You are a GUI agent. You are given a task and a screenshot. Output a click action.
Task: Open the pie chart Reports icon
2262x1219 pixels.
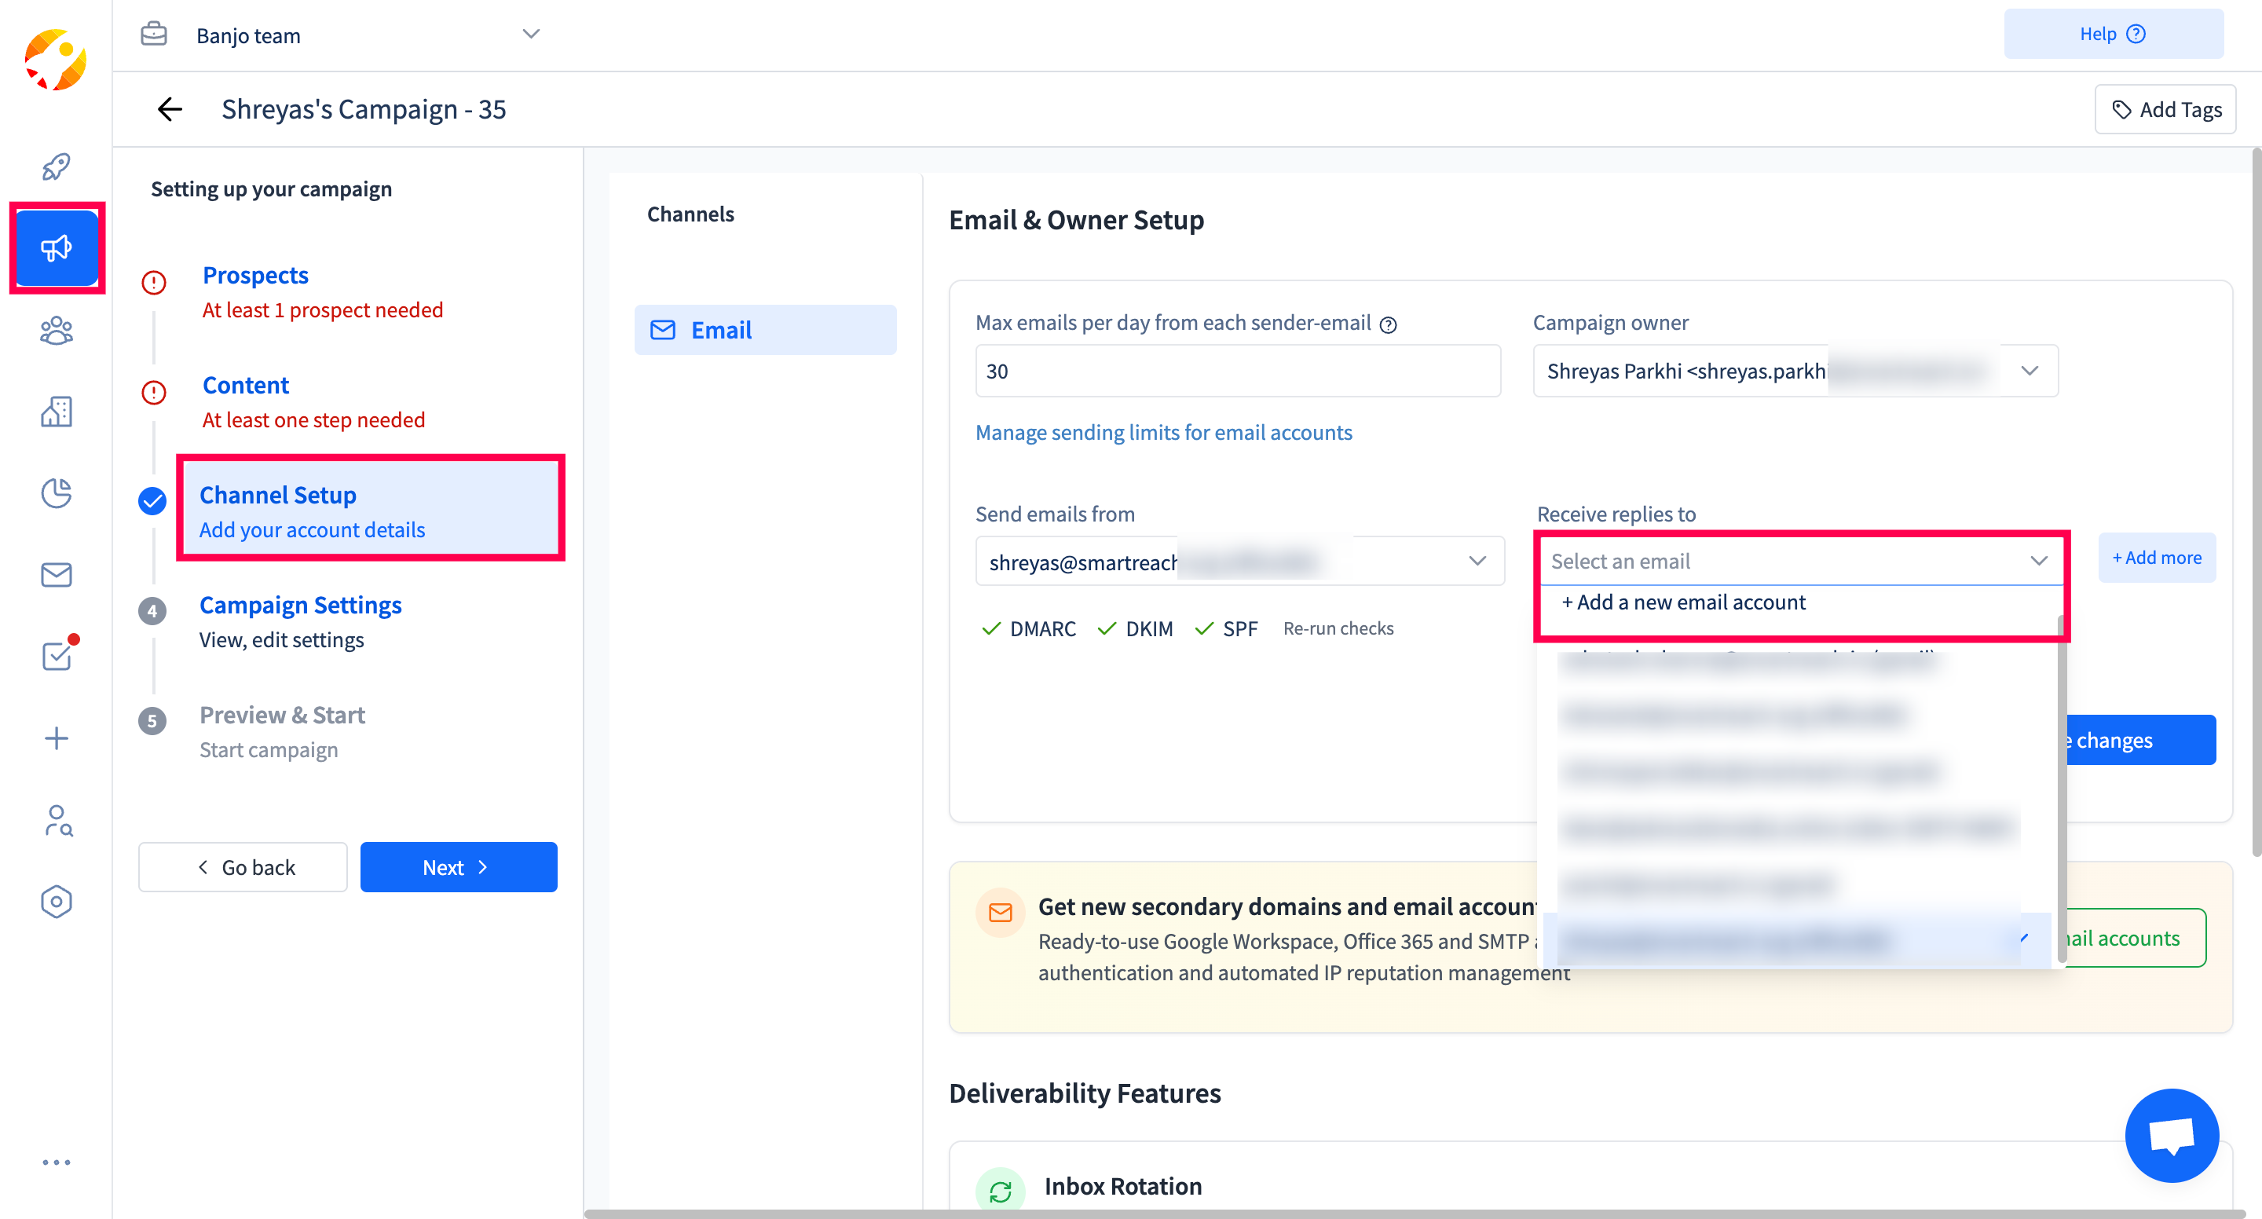tap(57, 493)
